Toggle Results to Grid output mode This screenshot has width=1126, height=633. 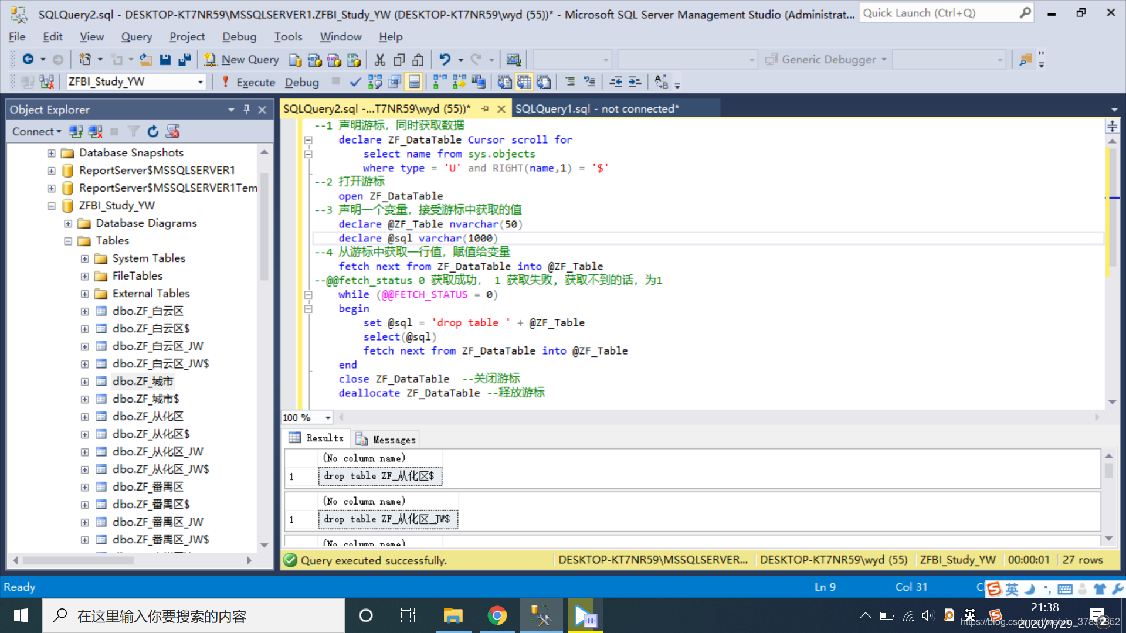tap(524, 82)
